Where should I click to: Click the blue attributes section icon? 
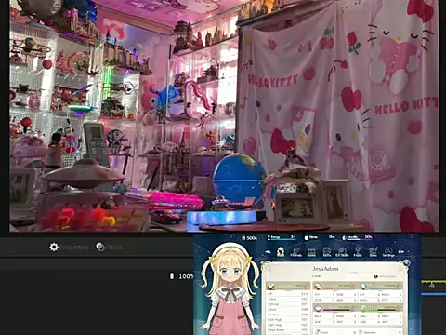[363, 287]
